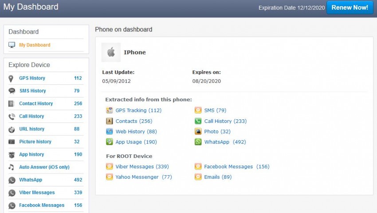377x213 pixels.
Task: Click the GPS History count 112
Action: coord(78,78)
